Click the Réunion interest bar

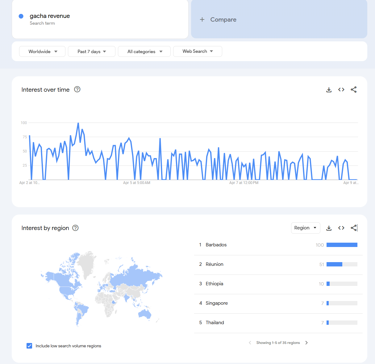pos(342,264)
